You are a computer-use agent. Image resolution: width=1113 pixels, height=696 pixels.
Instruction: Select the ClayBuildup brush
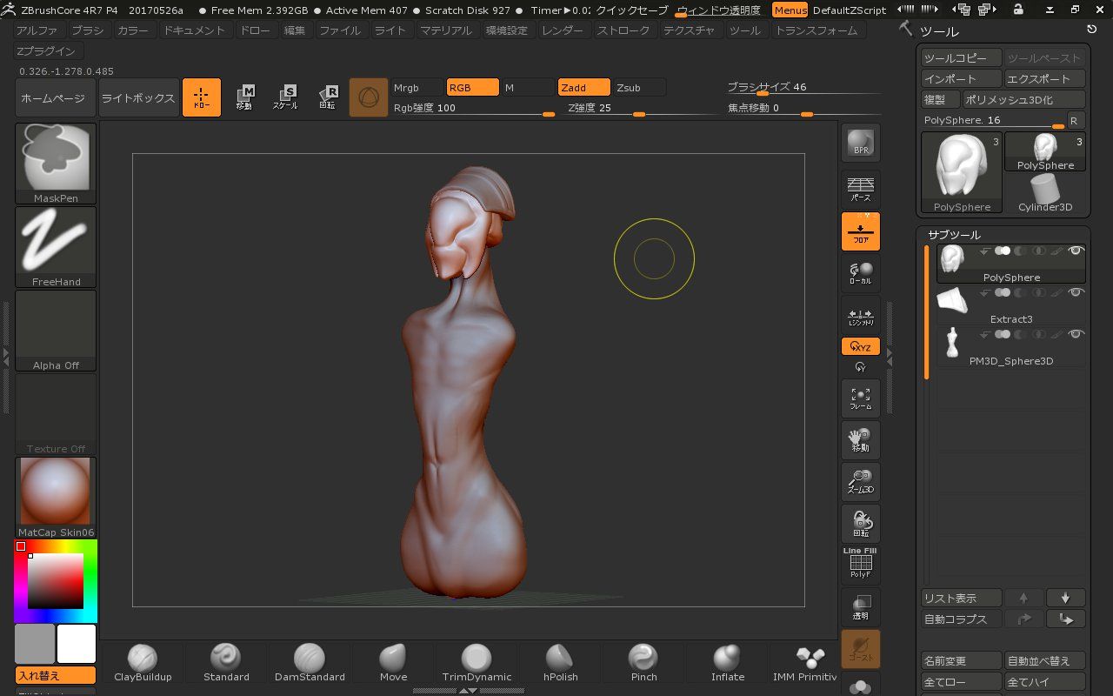143,663
